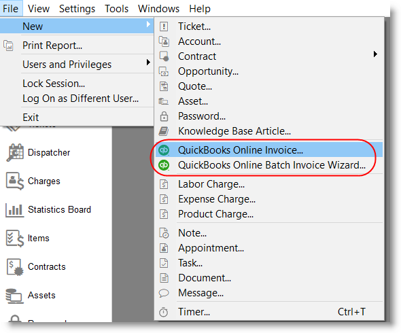Click the Knowledge Base Article book icon

tap(164, 131)
